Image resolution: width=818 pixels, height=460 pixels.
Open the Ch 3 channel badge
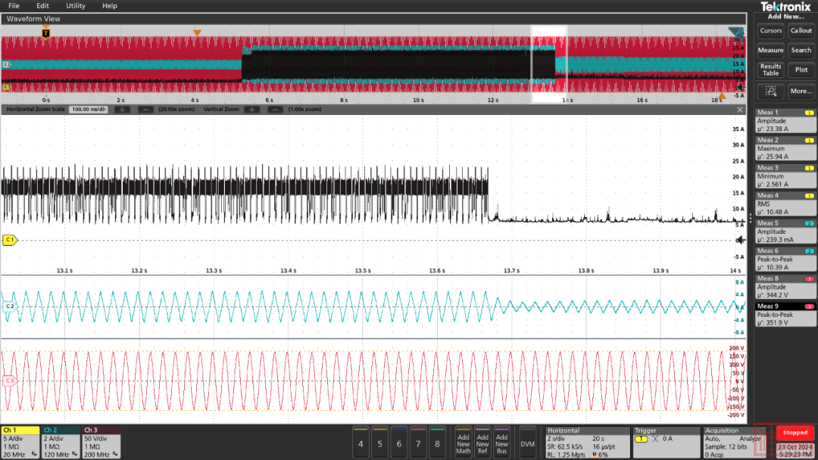[101, 443]
